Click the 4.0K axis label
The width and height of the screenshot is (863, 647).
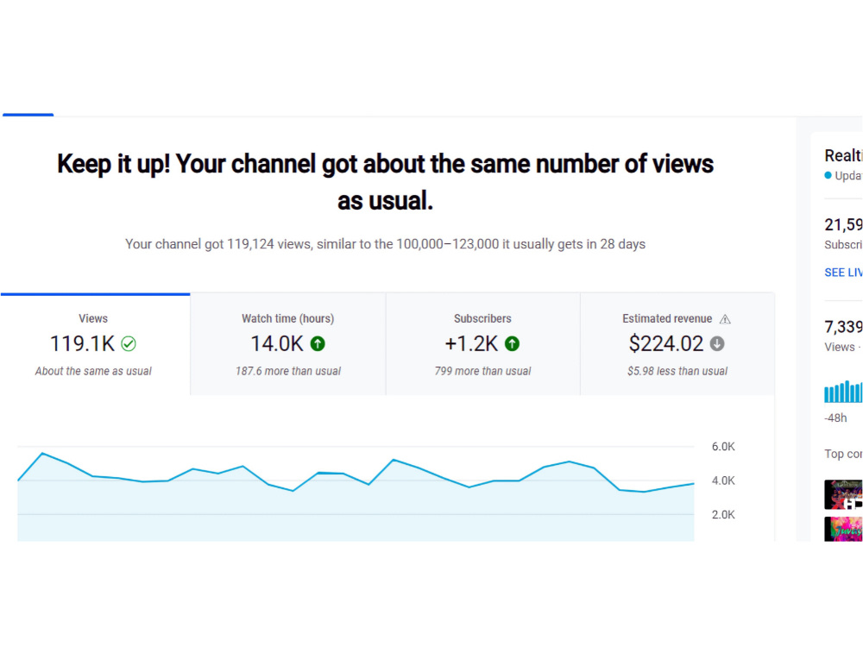(x=723, y=481)
